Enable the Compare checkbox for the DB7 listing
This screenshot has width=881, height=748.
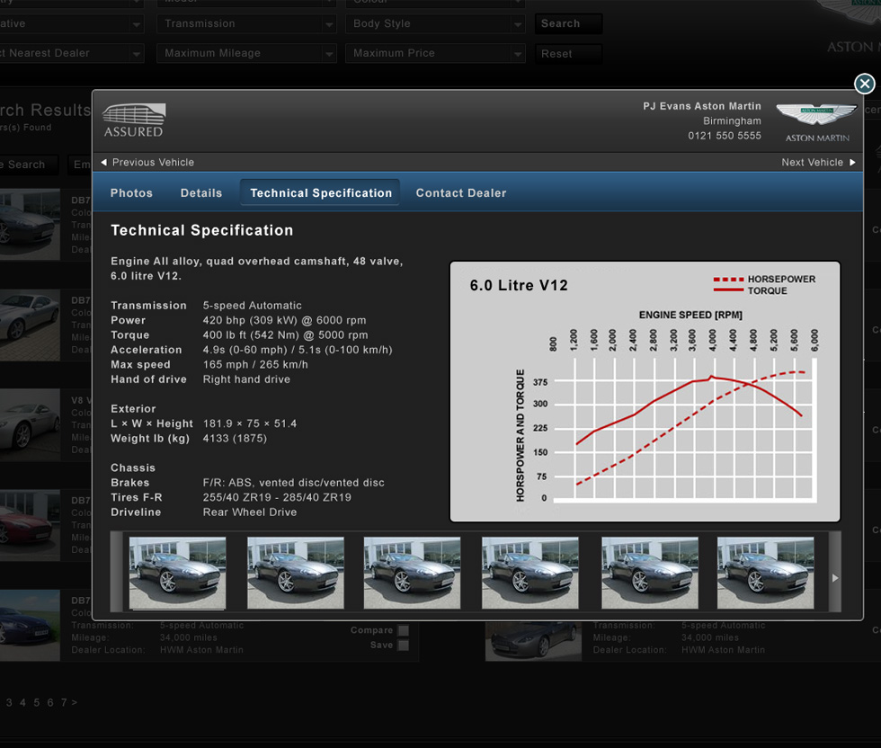(402, 629)
